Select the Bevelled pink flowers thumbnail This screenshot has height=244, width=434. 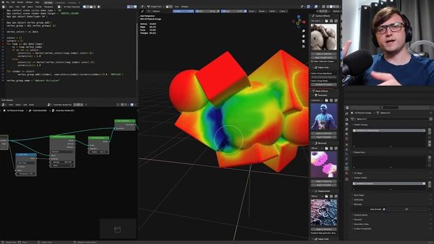tap(323, 164)
